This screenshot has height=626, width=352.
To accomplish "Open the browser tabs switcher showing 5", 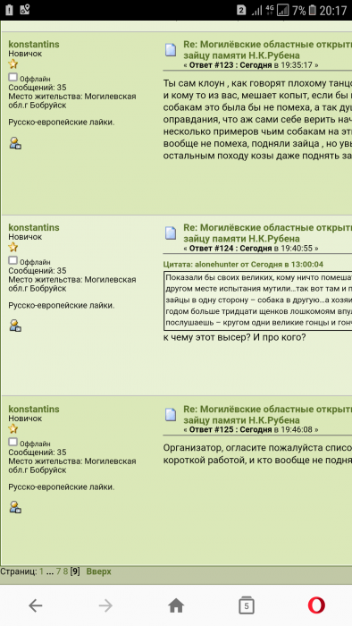I will 247,606.
